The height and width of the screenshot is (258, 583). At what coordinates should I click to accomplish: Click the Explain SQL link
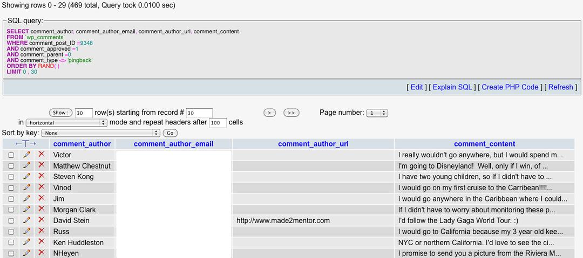452,87
